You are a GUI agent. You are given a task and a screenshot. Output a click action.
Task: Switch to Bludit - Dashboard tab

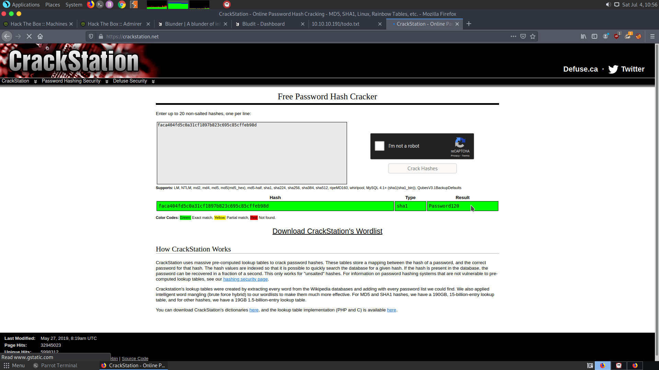click(x=263, y=24)
